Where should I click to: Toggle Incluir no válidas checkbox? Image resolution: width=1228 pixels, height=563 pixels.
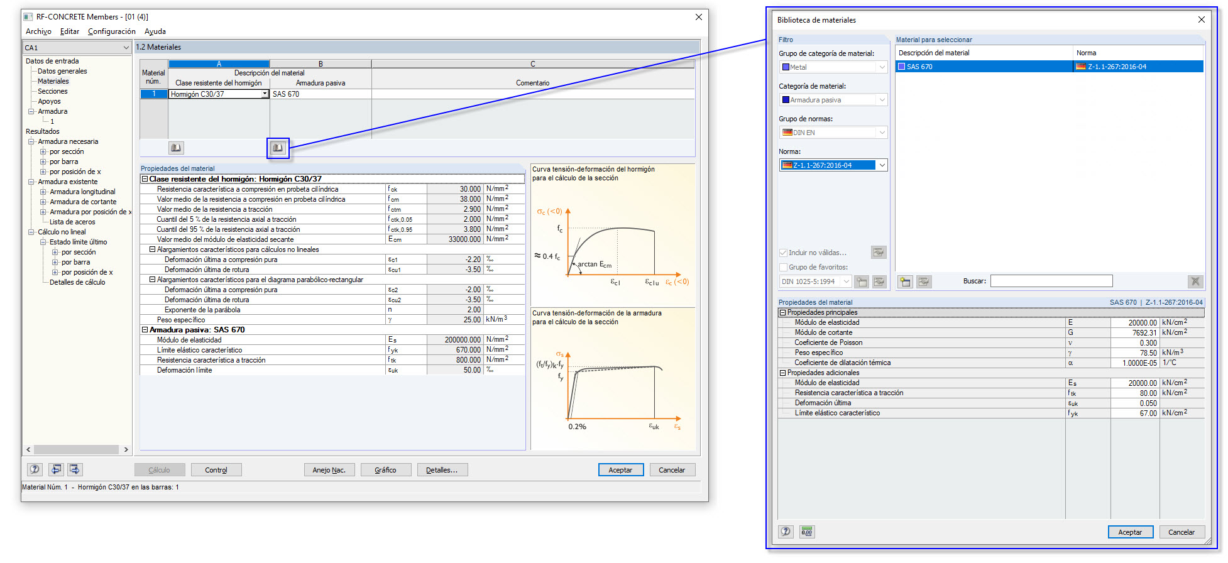784,253
